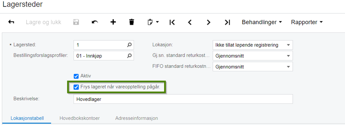Click the floppy disk save icon
Screen dimensions: 345x125
76,22
